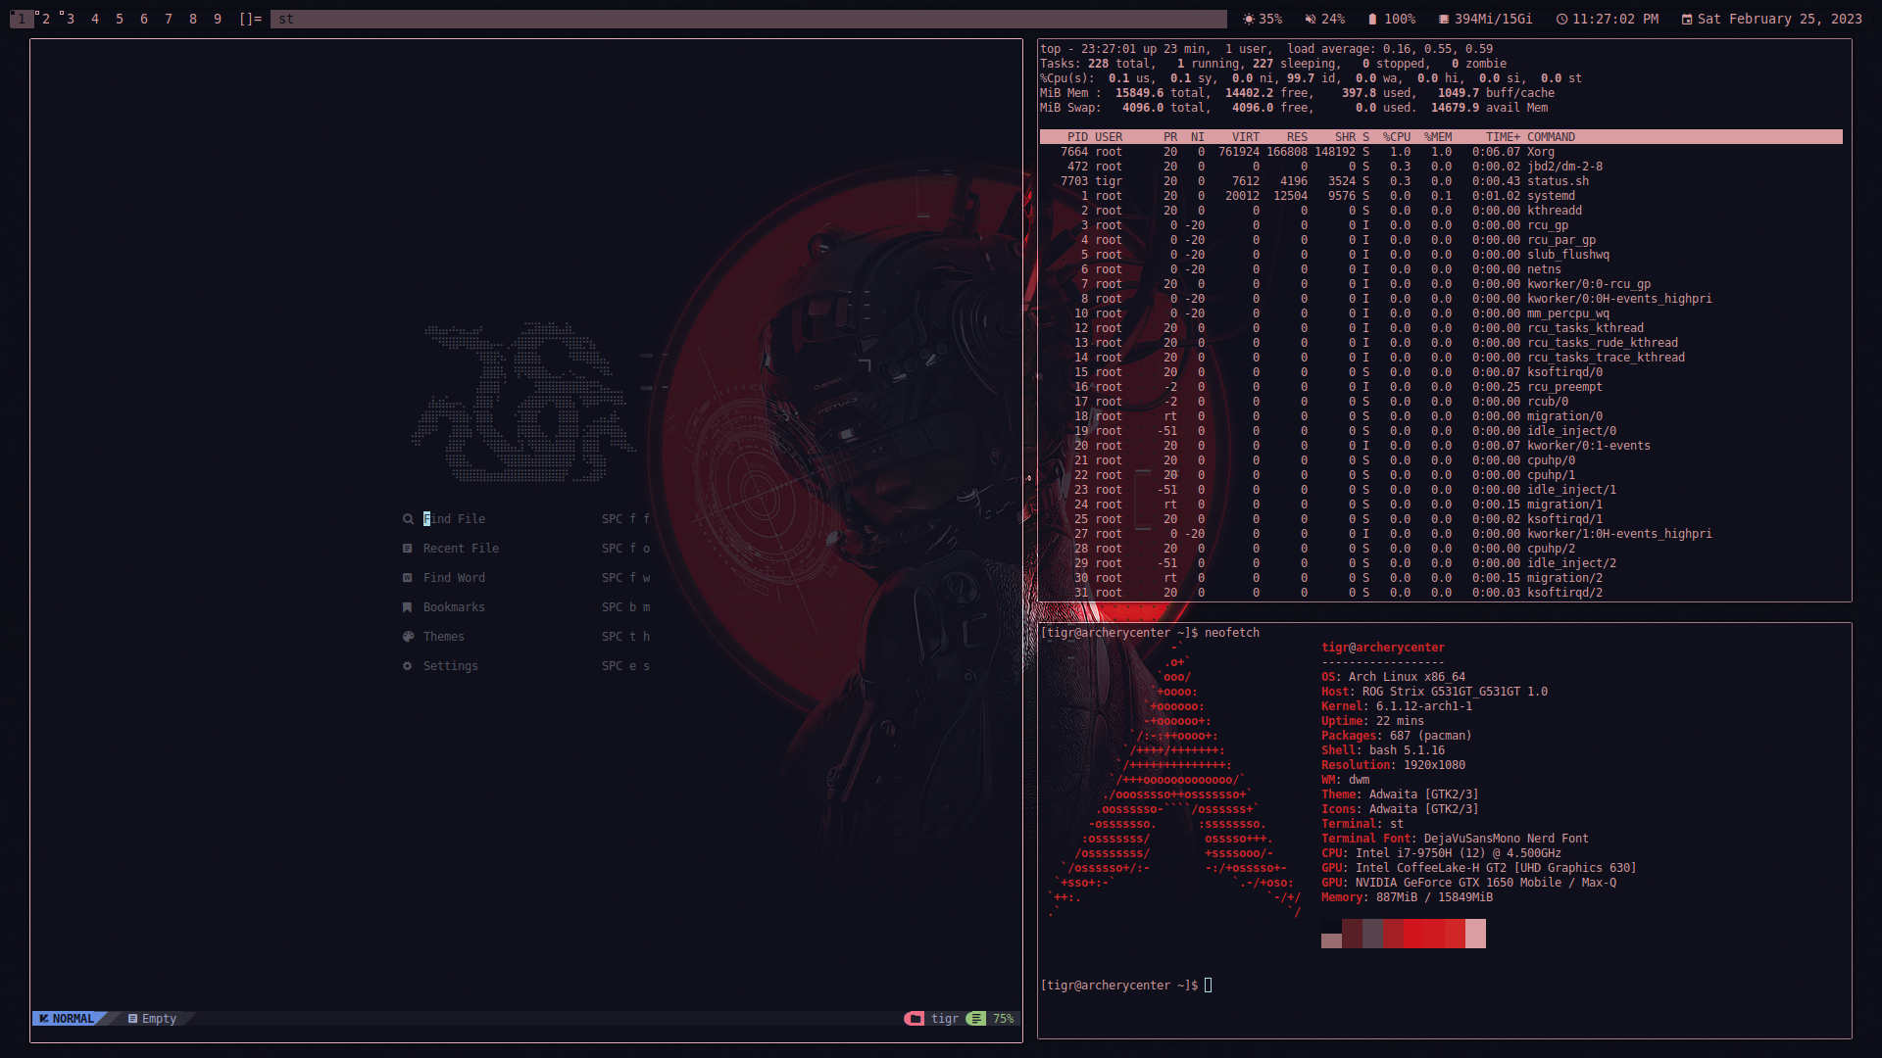This screenshot has height=1058, width=1882.
Task: Click the []= tiled layout symbol
Action: point(250,19)
